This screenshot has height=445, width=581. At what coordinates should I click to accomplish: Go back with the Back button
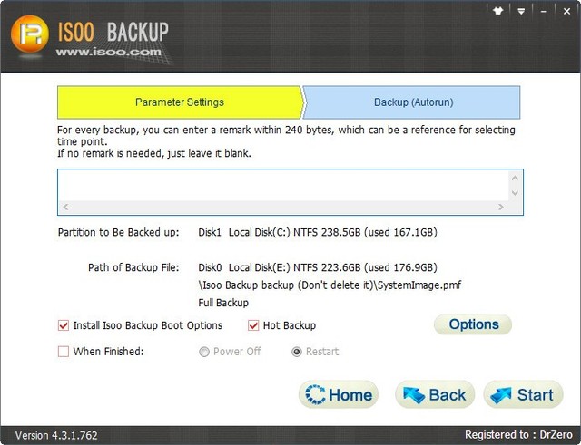click(x=435, y=394)
